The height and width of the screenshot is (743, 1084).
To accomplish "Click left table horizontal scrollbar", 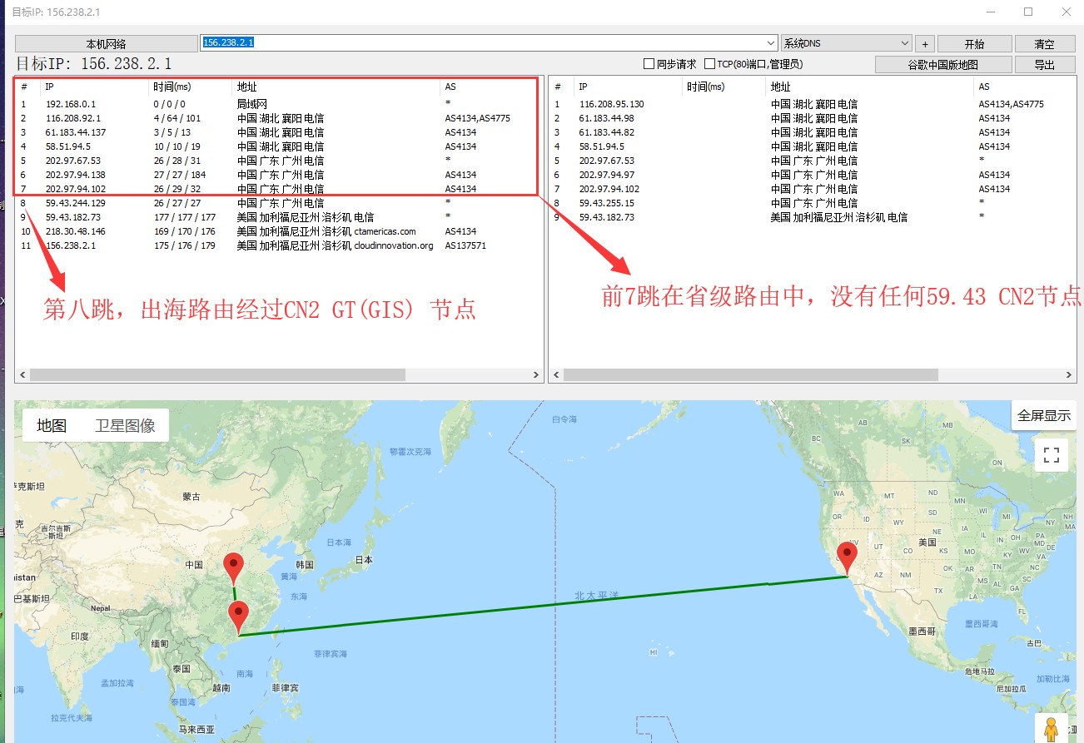I will pyautogui.click(x=217, y=375).
